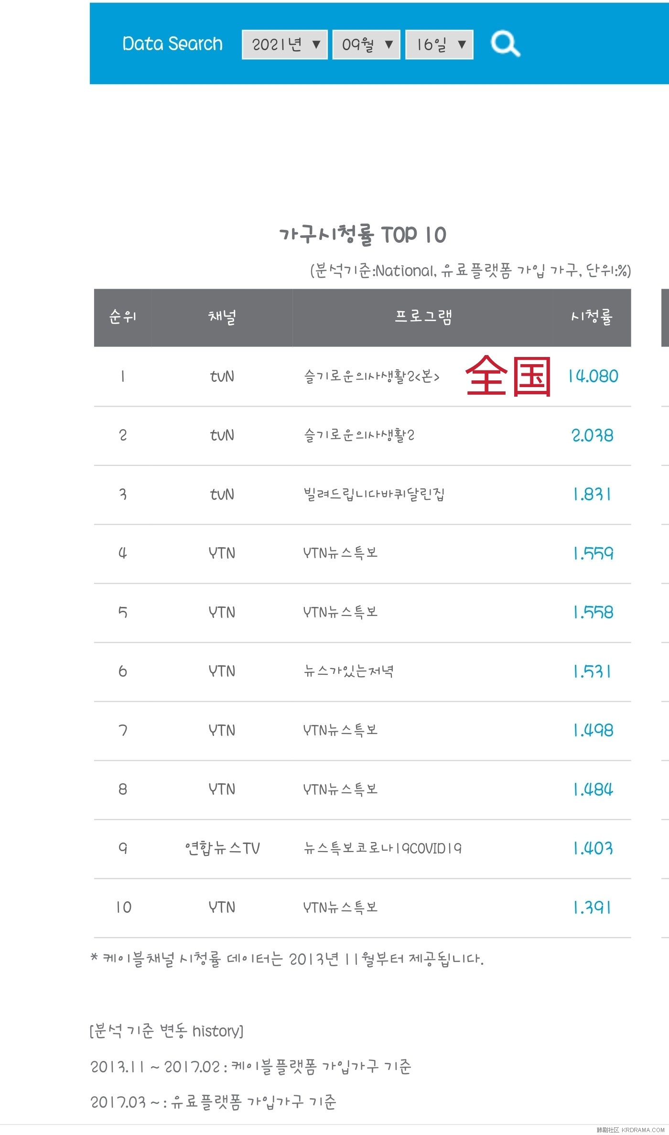
Task: Select the 슬기로운의사생활2<본> program row
Action: coord(363,377)
